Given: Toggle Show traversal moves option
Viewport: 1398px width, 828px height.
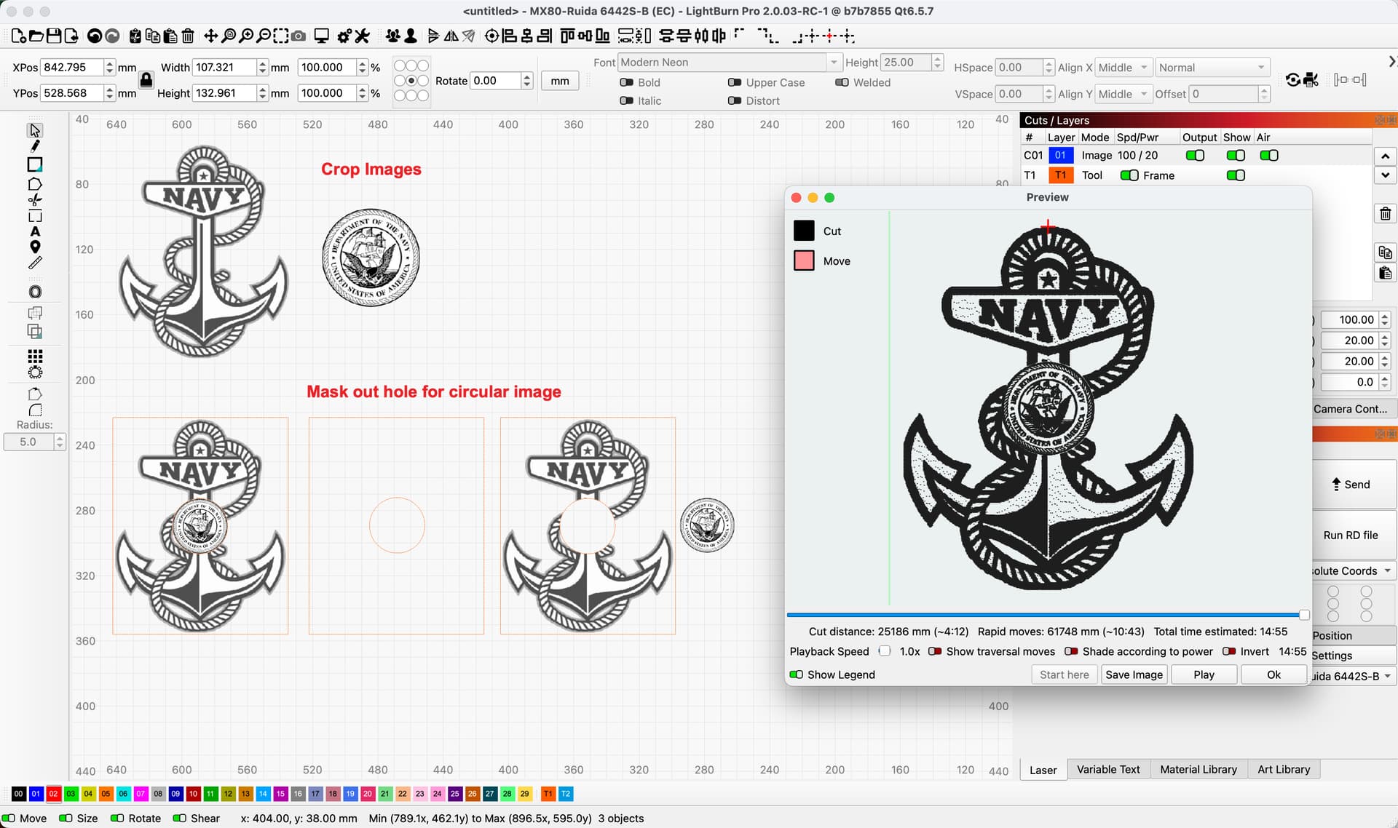Looking at the screenshot, I should 935,651.
